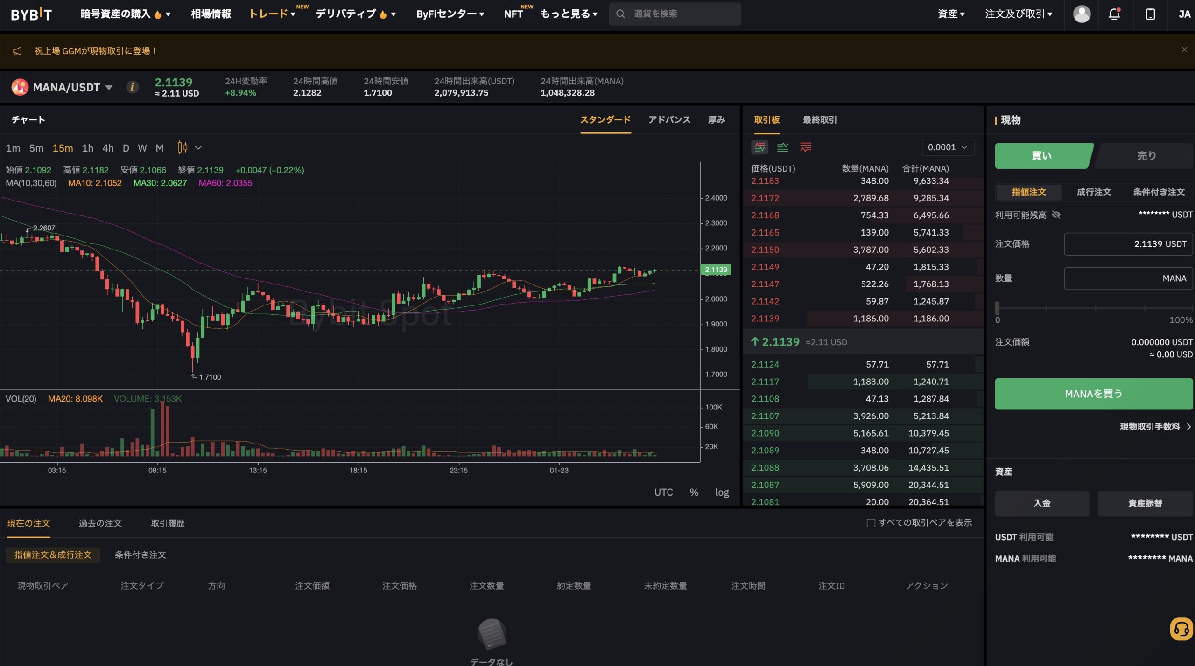Viewport: 1195px width, 666px height.
Task: Show only buy orders in the order book
Action: click(783, 147)
